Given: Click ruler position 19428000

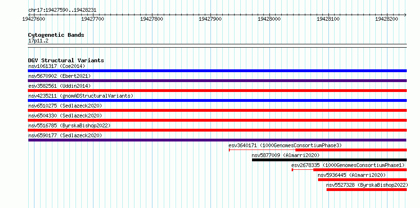Looking at the screenshot, I should click(x=269, y=19).
